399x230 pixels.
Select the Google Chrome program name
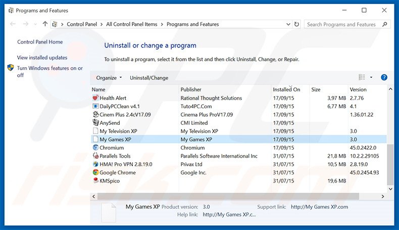[x=118, y=172]
